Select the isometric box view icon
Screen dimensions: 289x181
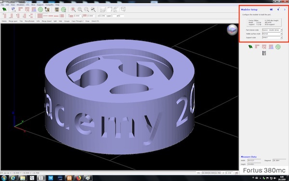pyautogui.click(x=123, y=9)
